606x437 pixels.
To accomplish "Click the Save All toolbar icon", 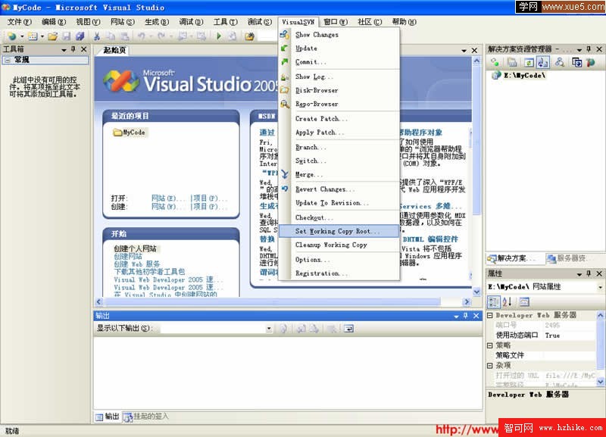I will 80,36.
